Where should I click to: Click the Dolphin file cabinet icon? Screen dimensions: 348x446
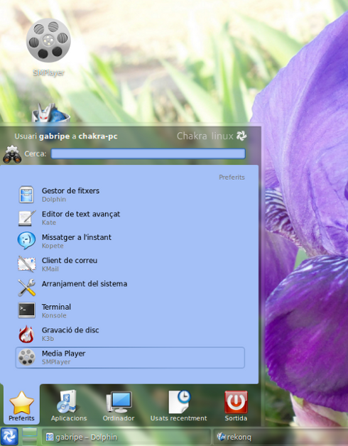(x=26, y=195)
